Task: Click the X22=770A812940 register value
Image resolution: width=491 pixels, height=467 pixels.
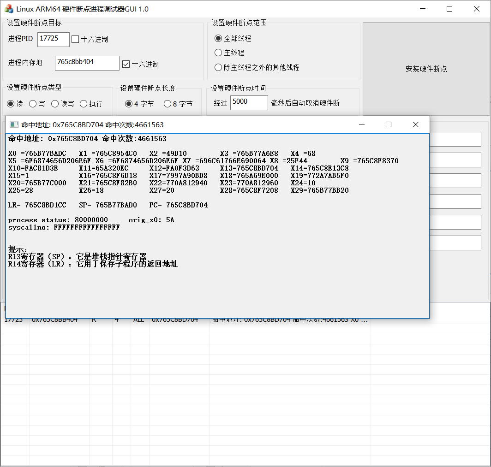Action: click(179, 183)
